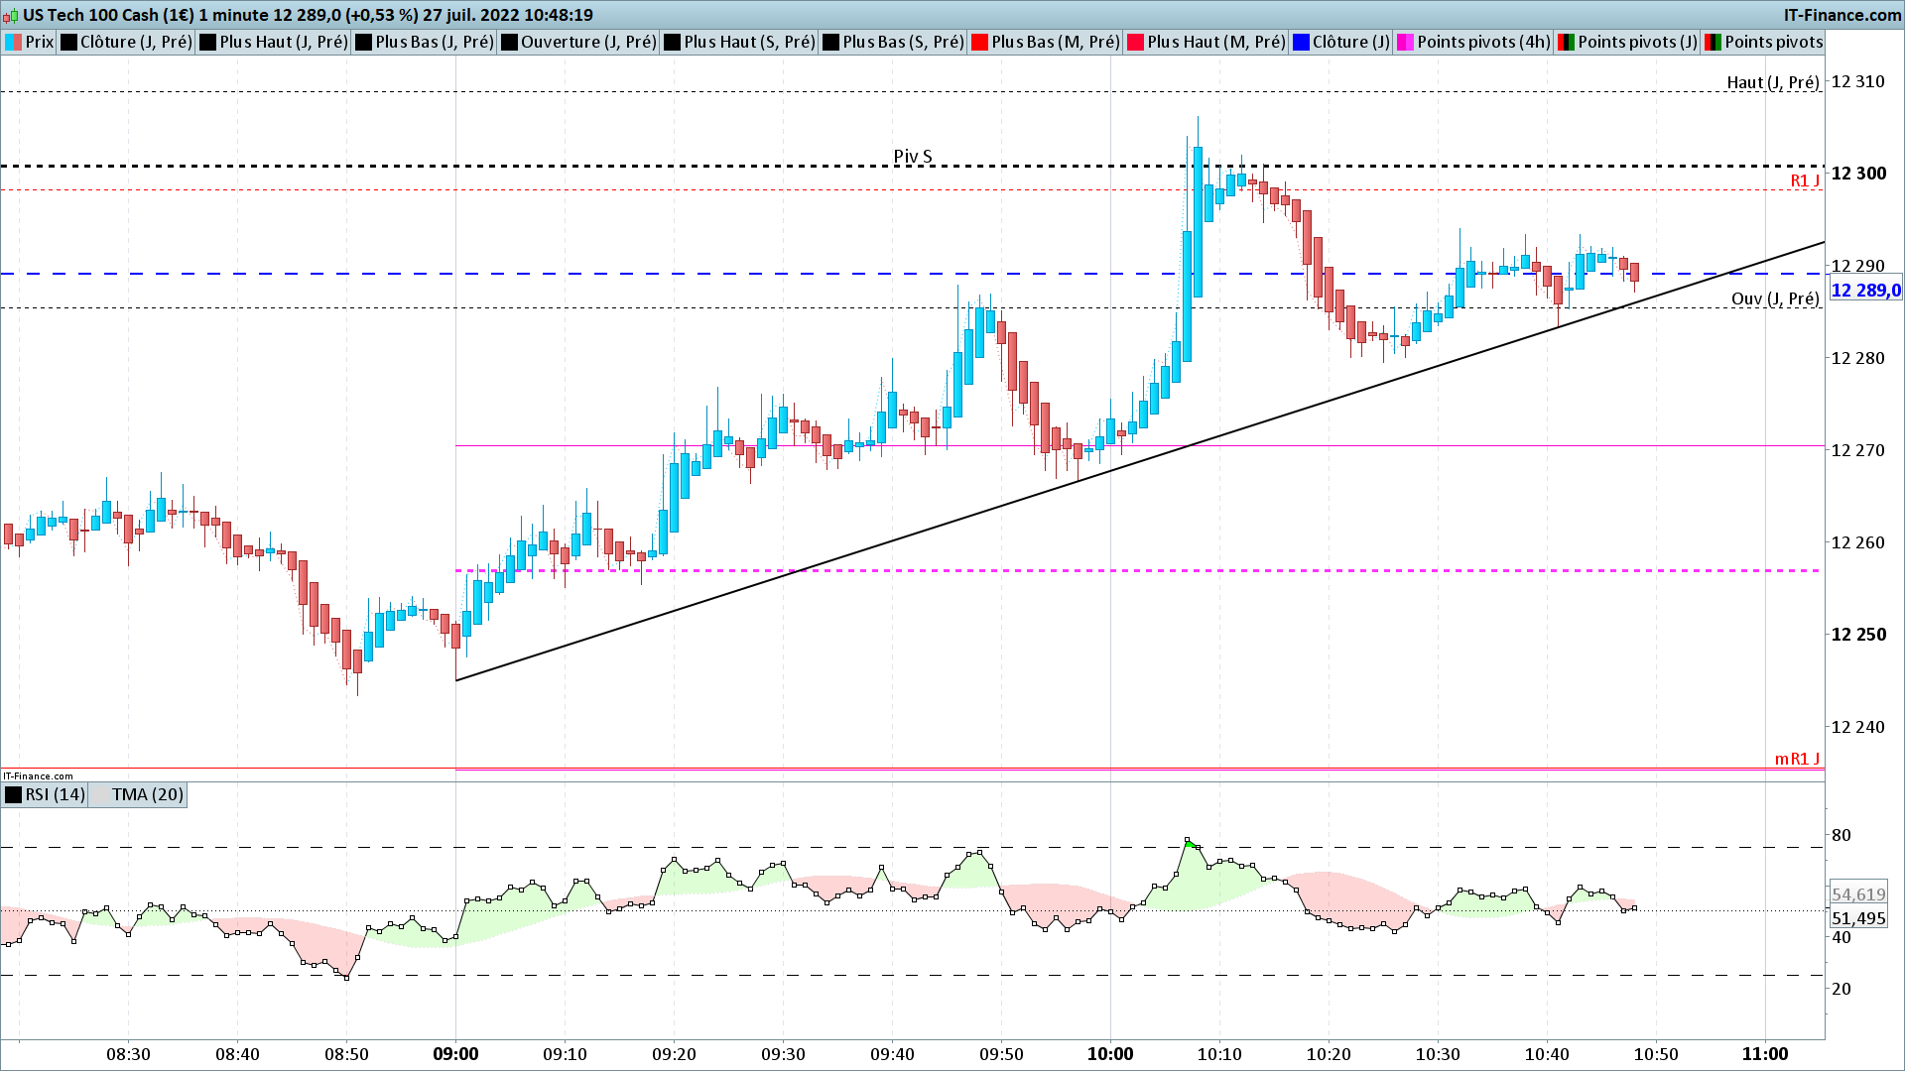
Task: Click the red swatch of Plus Bas (M, Pré)
Action: [x=979, y=42]
